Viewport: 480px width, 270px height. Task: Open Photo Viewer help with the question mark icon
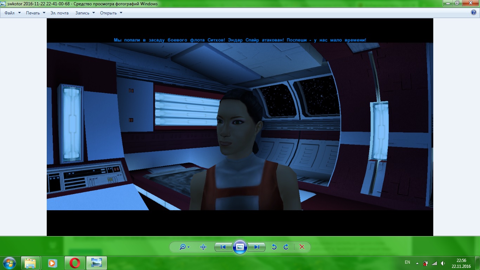pyautogui.click(x=473, y=13)
